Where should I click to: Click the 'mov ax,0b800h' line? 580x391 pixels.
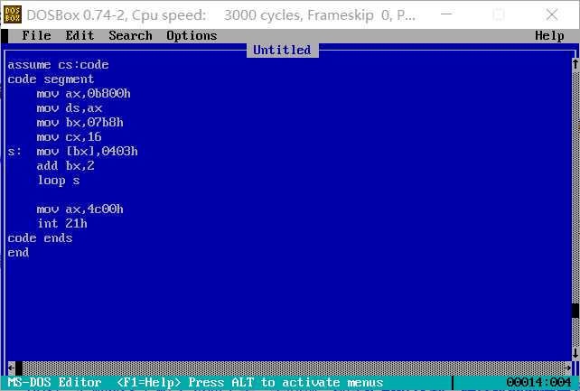point(84,94)
